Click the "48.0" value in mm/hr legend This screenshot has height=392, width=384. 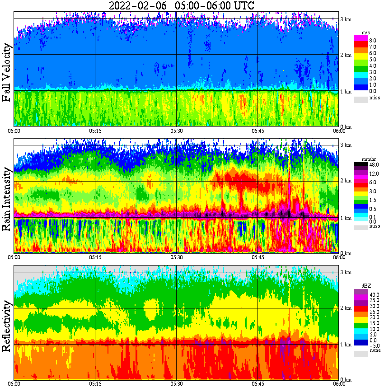tap(374, 165)
